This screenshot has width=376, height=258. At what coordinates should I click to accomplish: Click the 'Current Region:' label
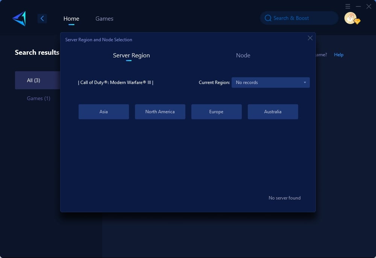pos(214,82)
